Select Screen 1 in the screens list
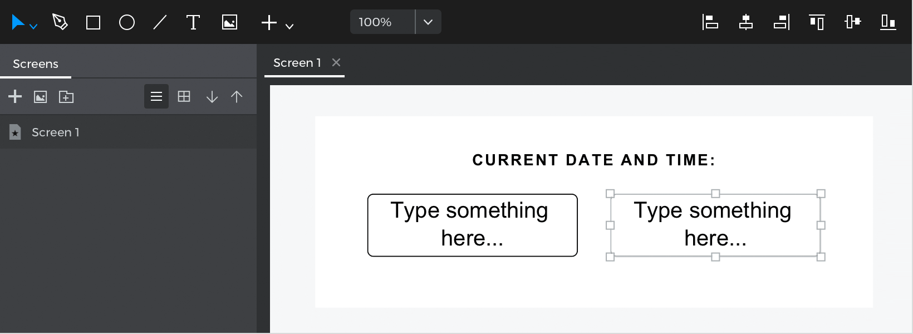The height and width of the screenshot is (334, 913). click(x=128, y=132)
